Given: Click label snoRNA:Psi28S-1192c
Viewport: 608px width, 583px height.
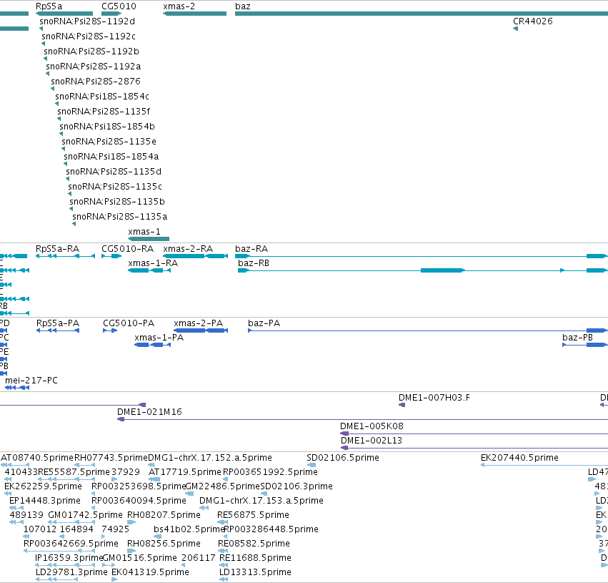Looking at the screenshot, I should (89, 36).
